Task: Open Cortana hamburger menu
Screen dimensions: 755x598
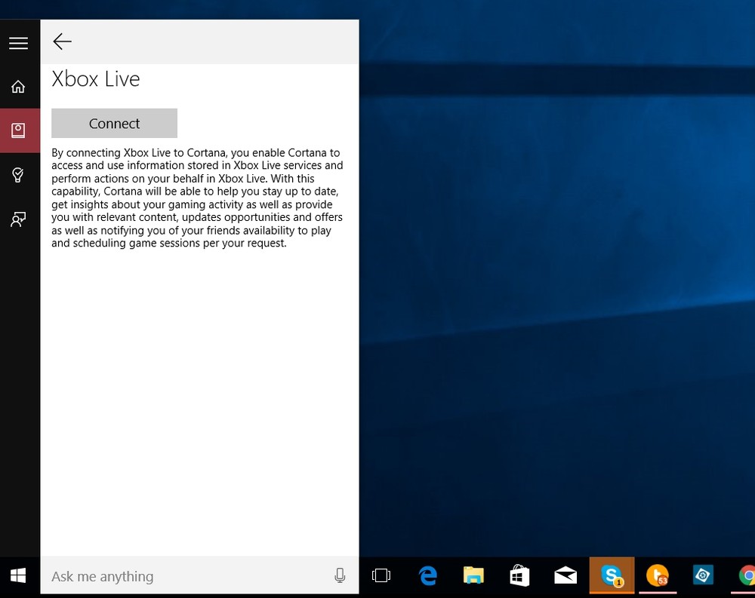Action: (x=18, y=43)
